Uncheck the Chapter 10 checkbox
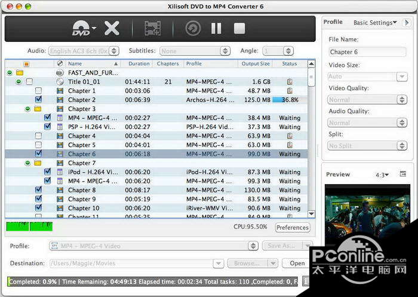418x297 pixels. click(x=38, y=207)
